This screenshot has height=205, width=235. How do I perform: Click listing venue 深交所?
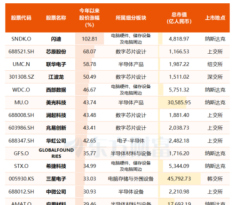point(215,77)
